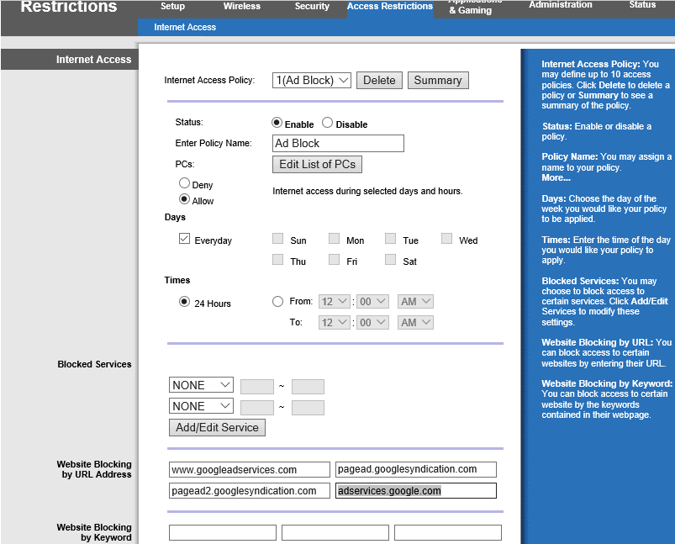Viewport: 675px width, 544px height.
Task: Select the Enable status radio button
Action: (277, 123)
